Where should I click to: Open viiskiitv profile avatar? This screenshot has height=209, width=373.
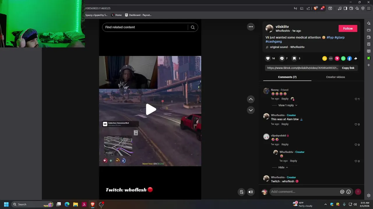tap(269, 28)
